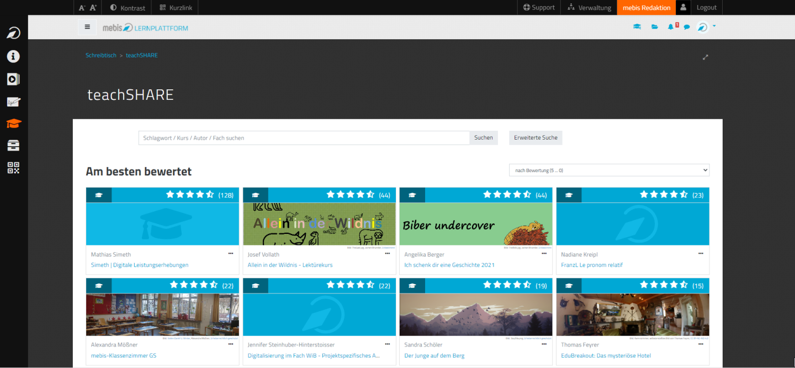Click teachSHARE breadcrumb link
This screenshot has width=795, height=368.
pyautogui.click(x=141, y=55)
